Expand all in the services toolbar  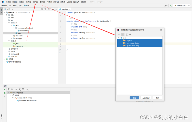pyautogui.click(x=8, y=89)
